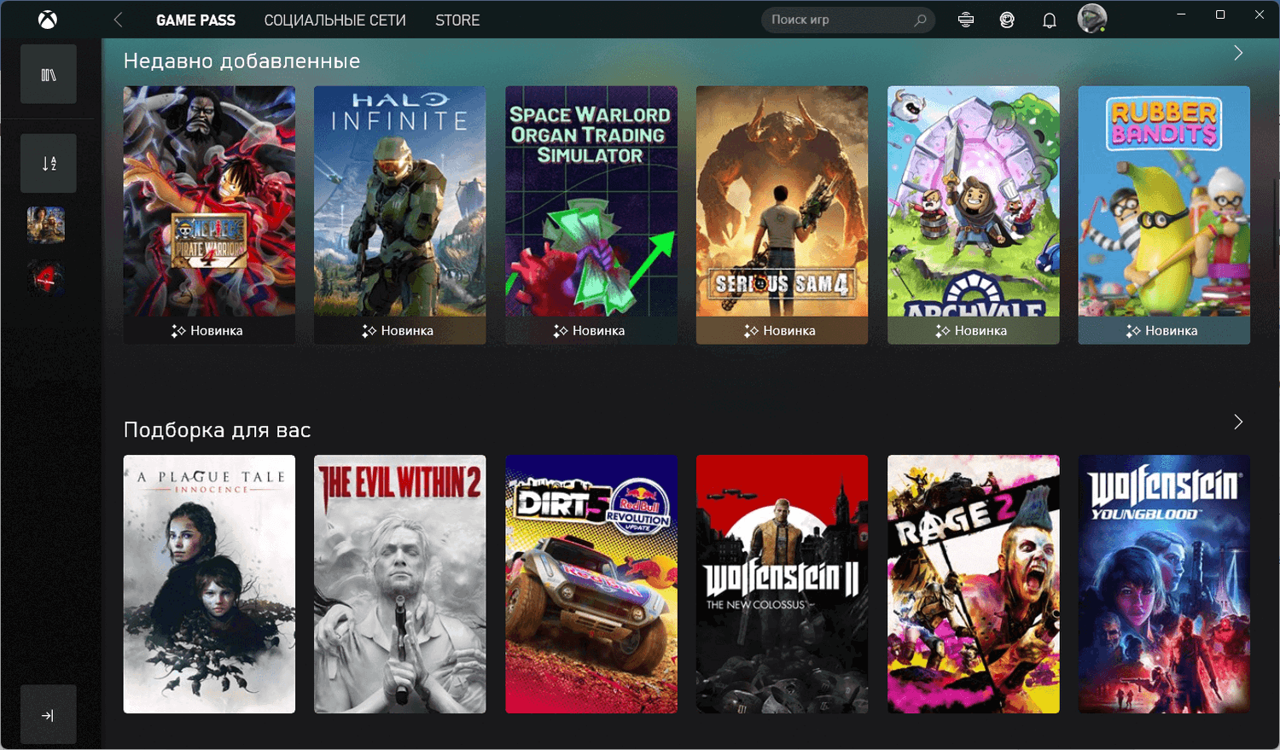Open the red game icon in sidebar
Viewport: 1280px width, 750px height.
pyautogui.click(x=46, y=278)
